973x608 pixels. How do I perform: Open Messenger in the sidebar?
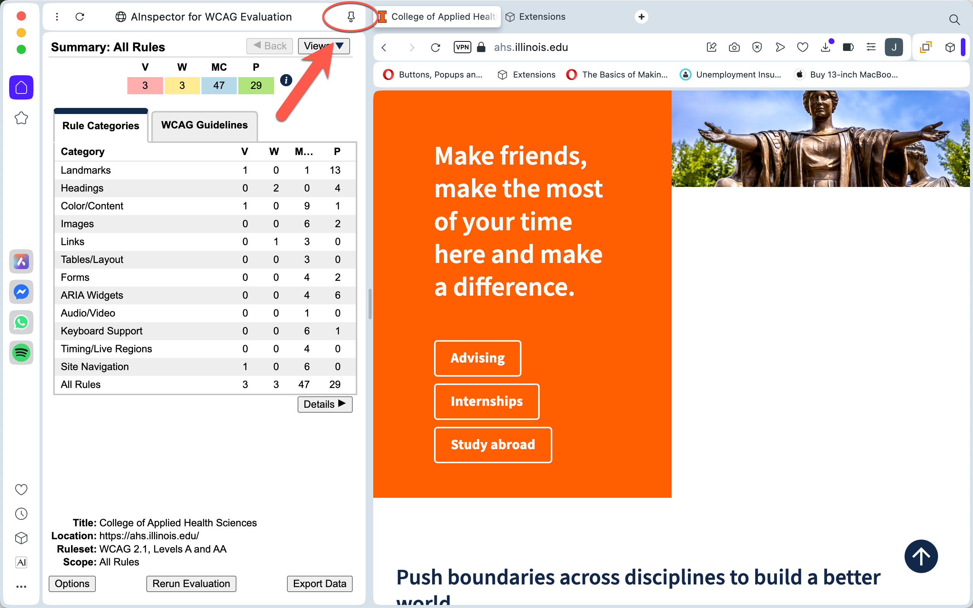click(21, 292)
